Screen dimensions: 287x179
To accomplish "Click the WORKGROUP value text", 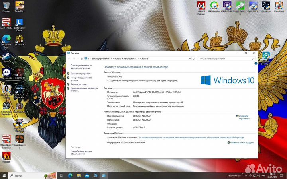I will [x=139, y=128].
